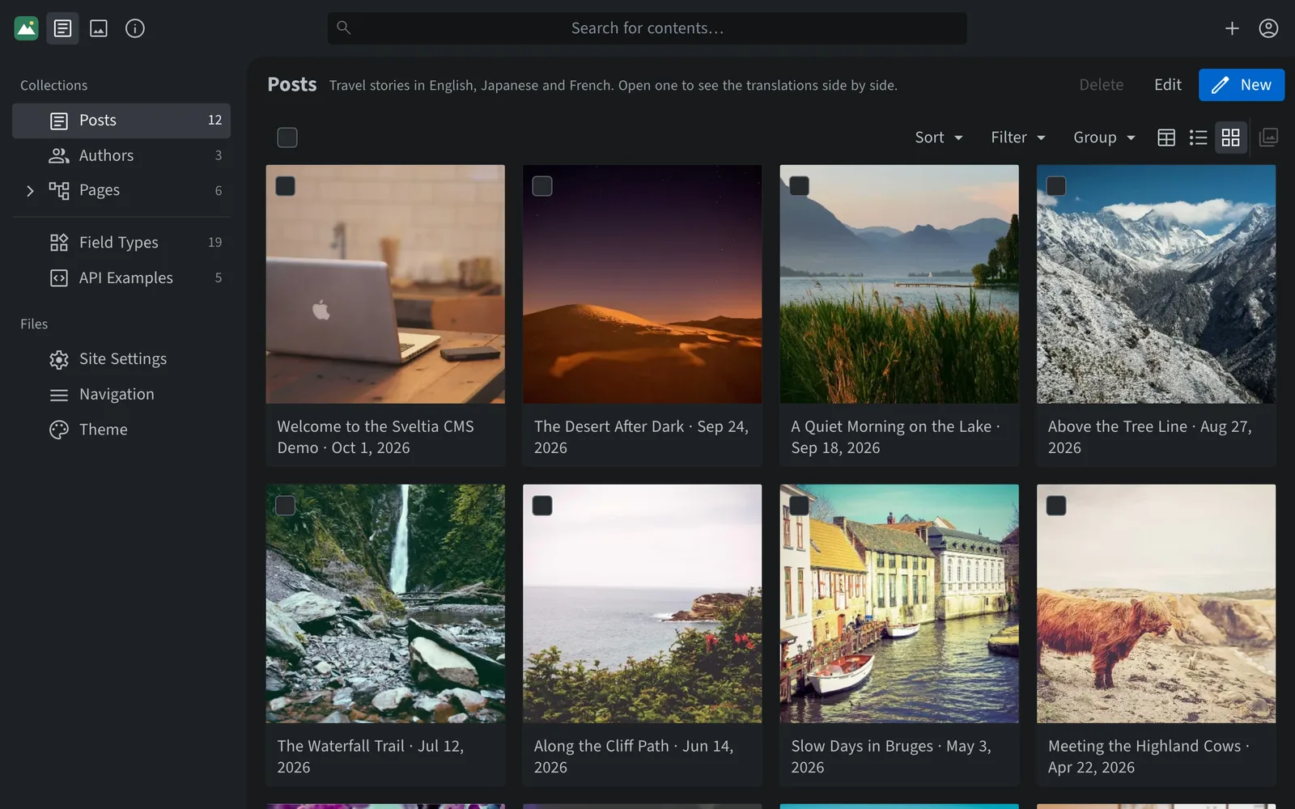Open the Sort dropdown
This screenshot has height=809, width=1295.
939,138
